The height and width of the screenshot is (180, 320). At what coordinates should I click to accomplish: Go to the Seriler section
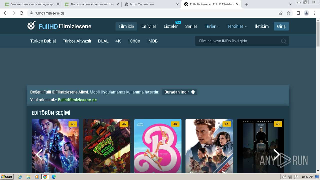(x=191, y=26)
